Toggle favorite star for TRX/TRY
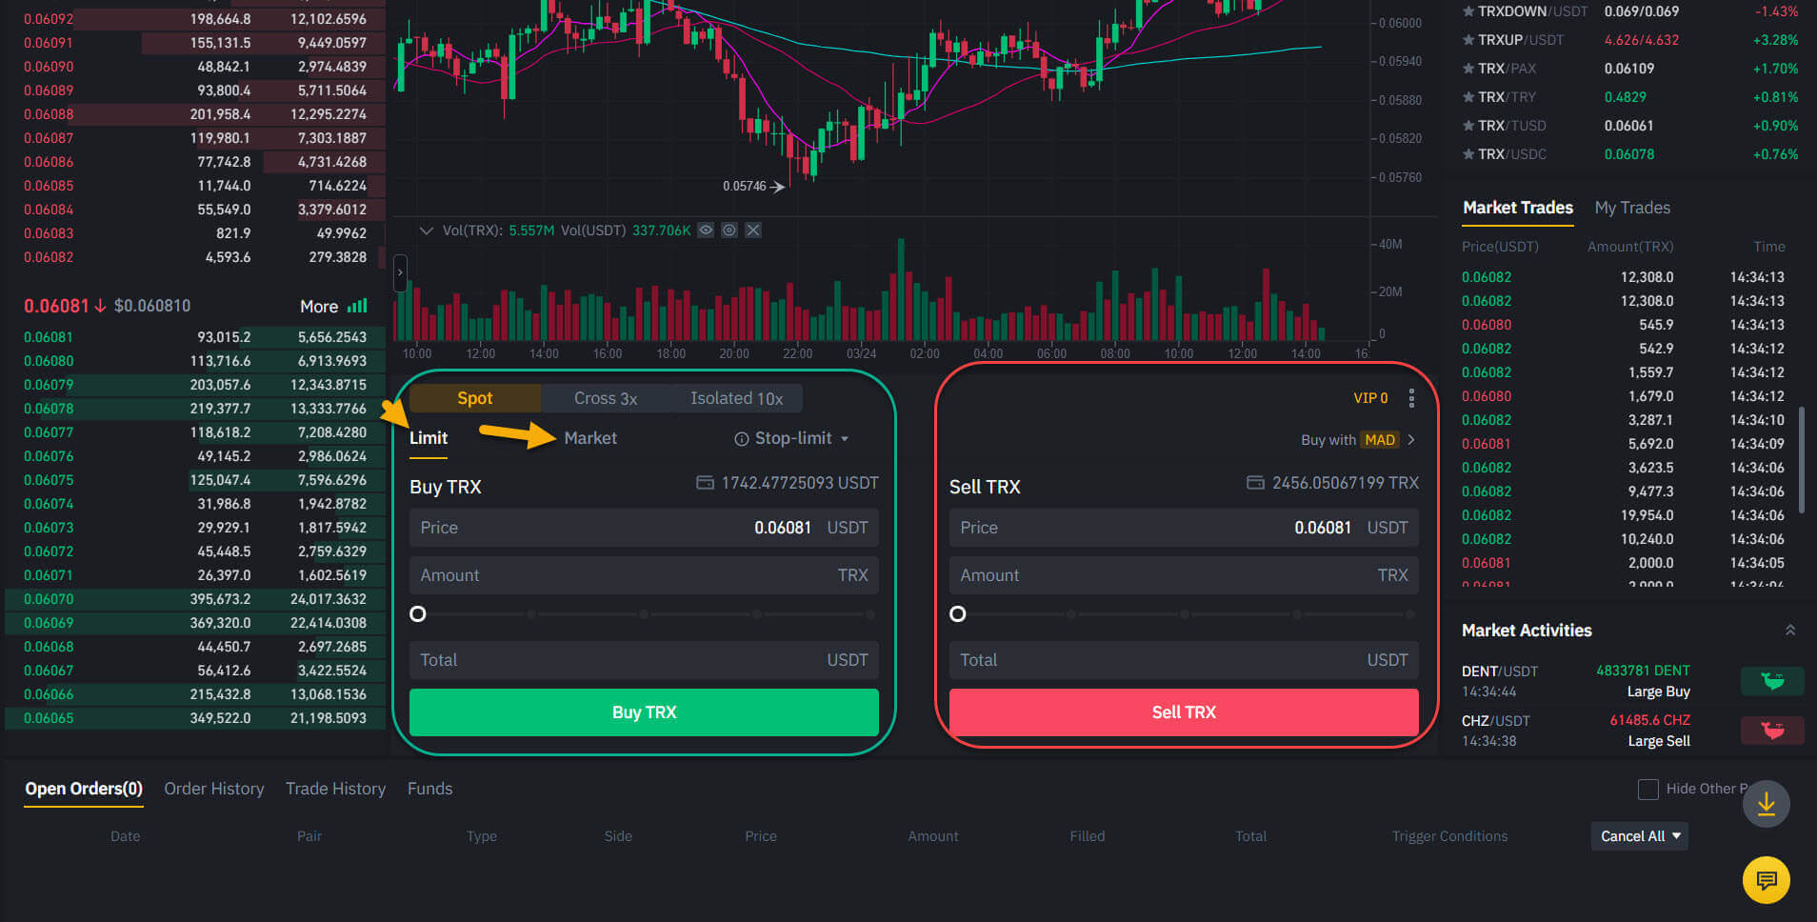Screen dimensions: 1817x922 (x=1468, y=97)
